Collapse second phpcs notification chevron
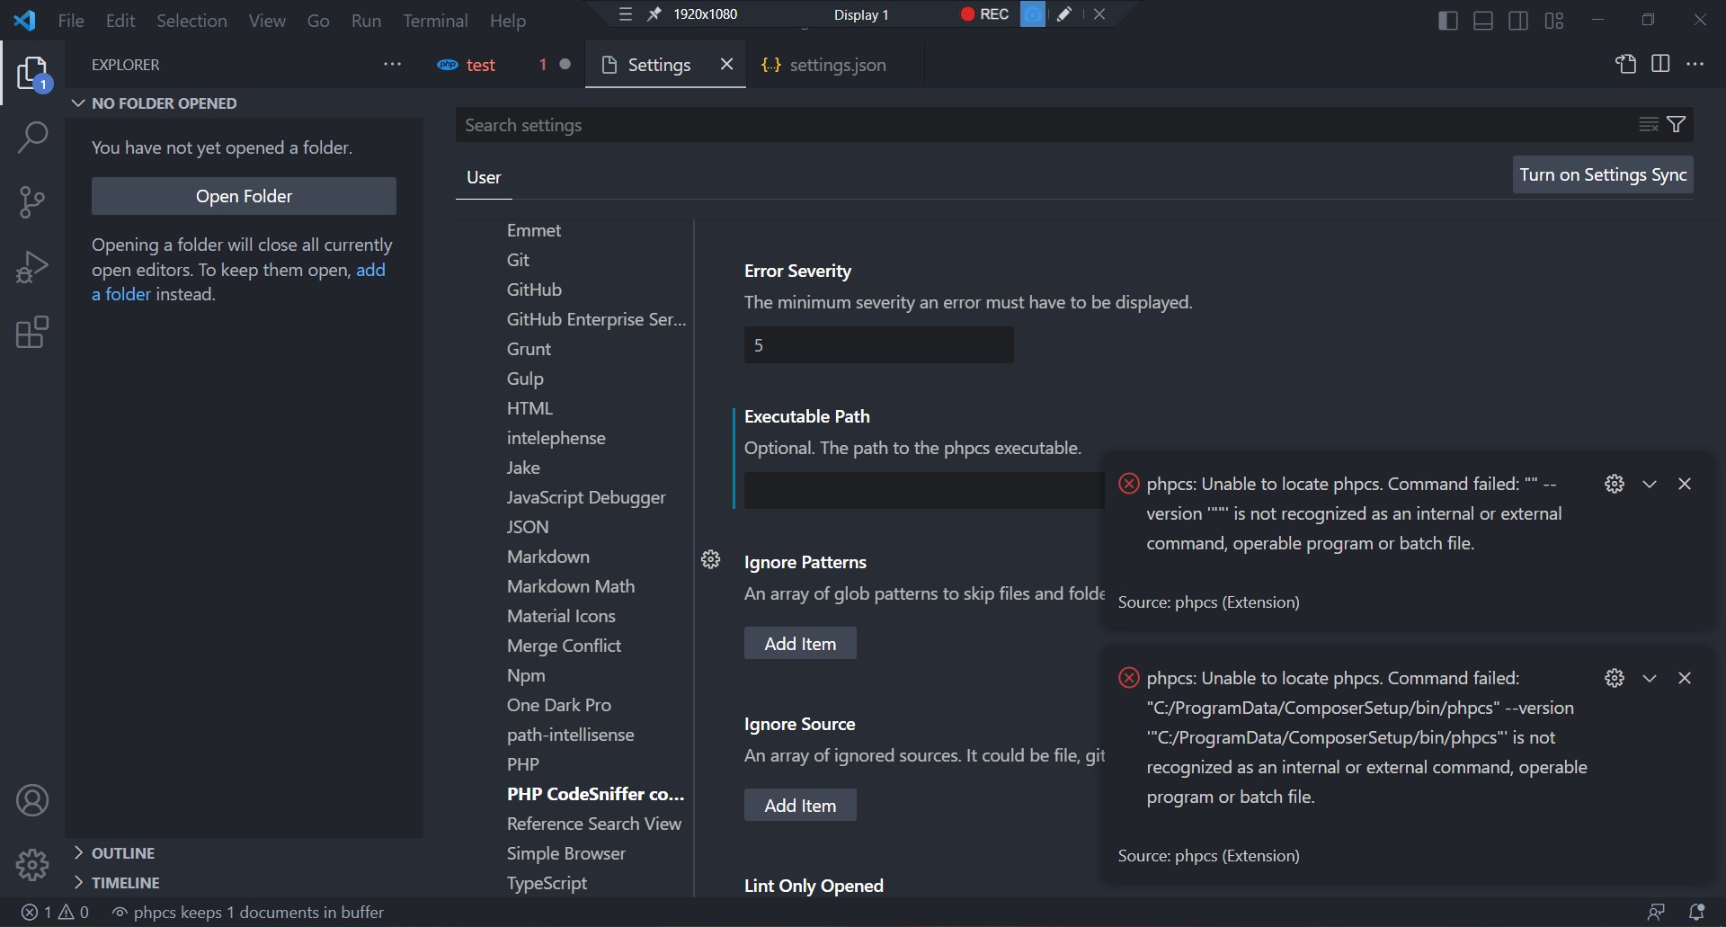1726x927 pixels. point(1650,678)
